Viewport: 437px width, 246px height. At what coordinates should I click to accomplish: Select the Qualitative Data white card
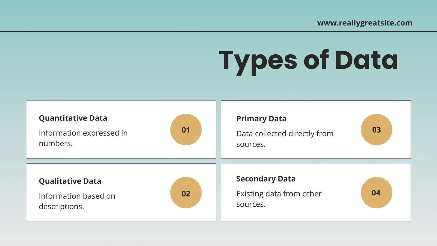click(x=121, y=192)
